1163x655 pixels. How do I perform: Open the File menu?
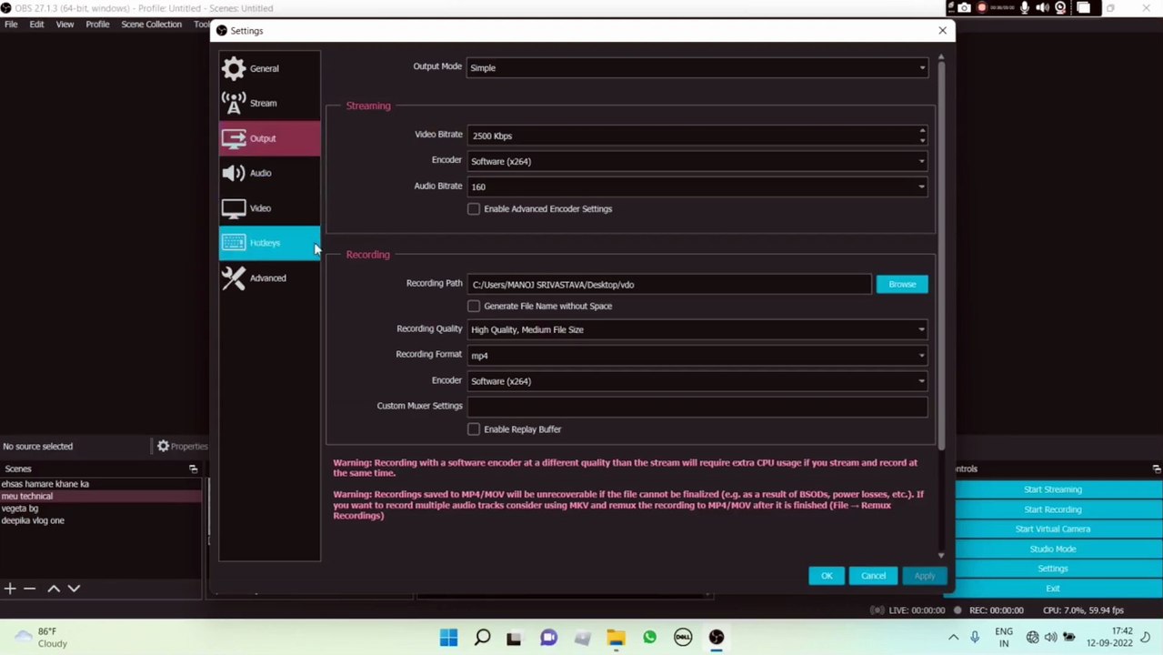11,24
